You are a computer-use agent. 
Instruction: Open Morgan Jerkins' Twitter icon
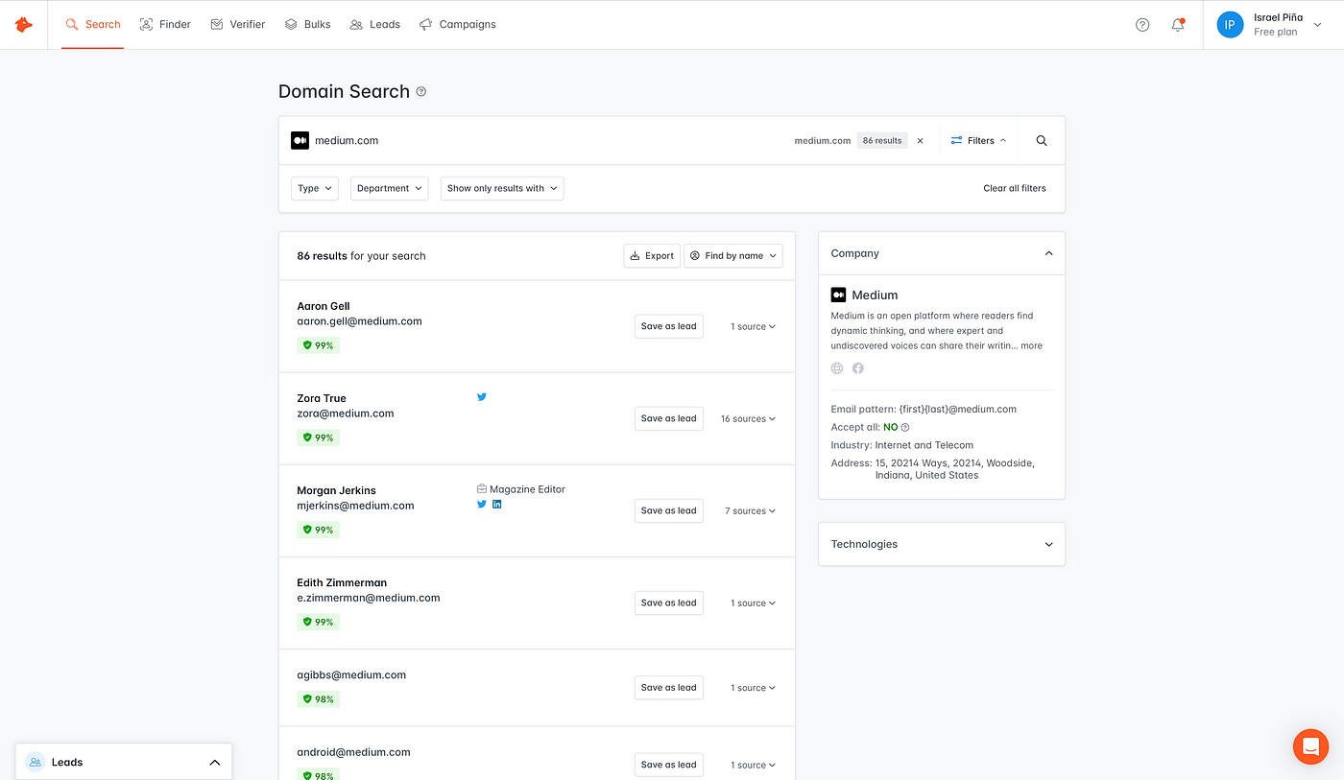(x=482, y=504)
